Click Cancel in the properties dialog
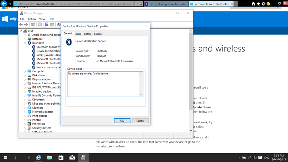 140,121
